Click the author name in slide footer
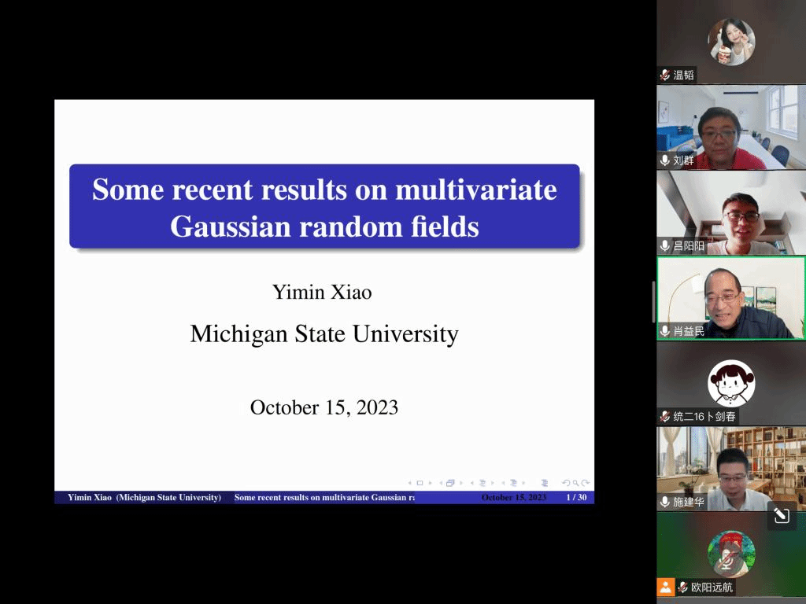Image resolution: width=806 pixels, height=604 pixels. click(x=144, y=498)
